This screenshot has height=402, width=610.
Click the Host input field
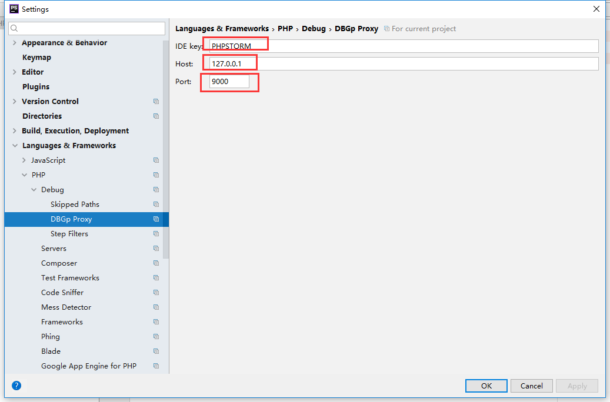coord(404,63)
